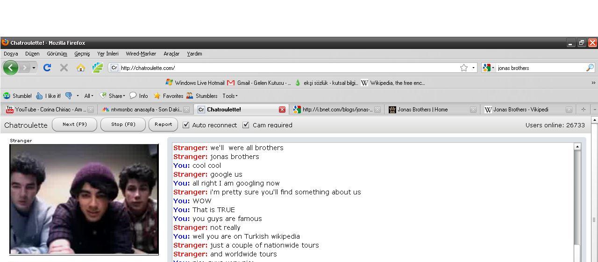The width and height of the screenshot is (598, 262).
Task: Click the message 'google us'
Action: point(226,174)
